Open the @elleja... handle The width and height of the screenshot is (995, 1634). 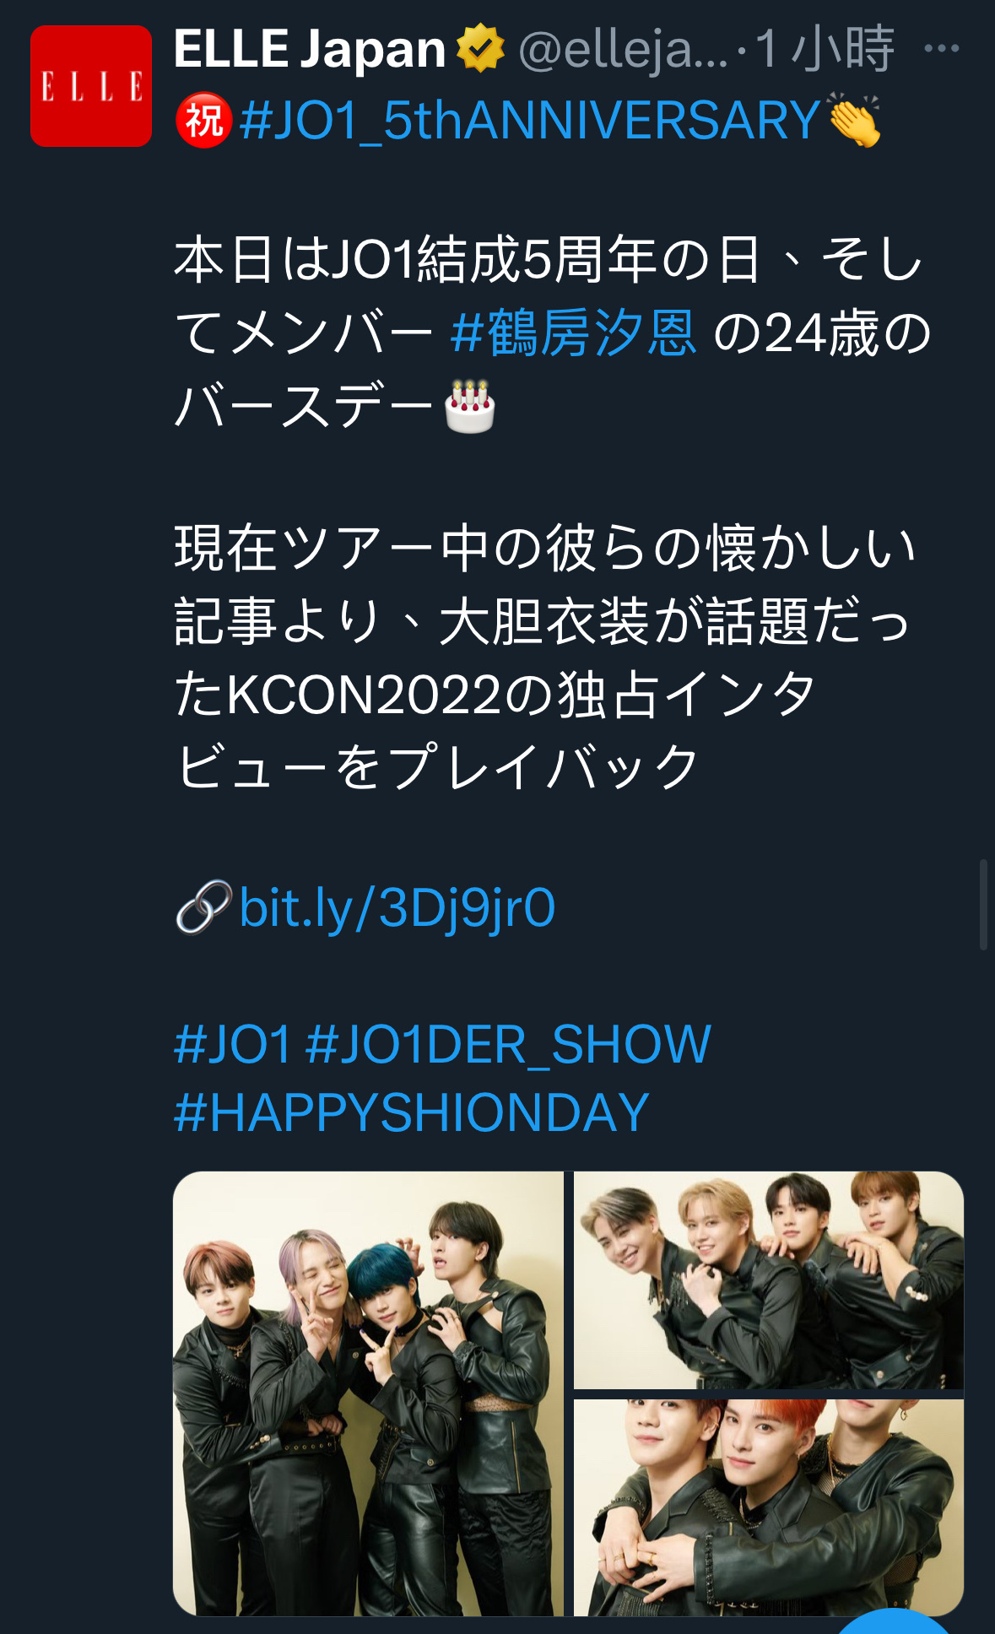point(623,49)
